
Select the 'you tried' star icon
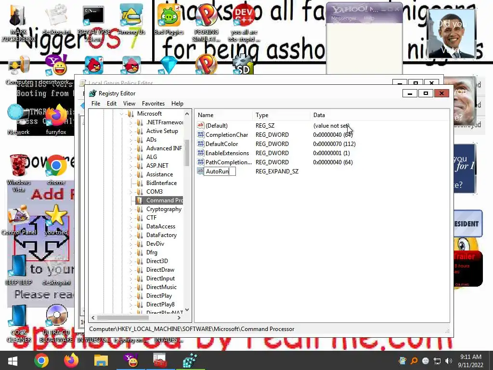56,220
